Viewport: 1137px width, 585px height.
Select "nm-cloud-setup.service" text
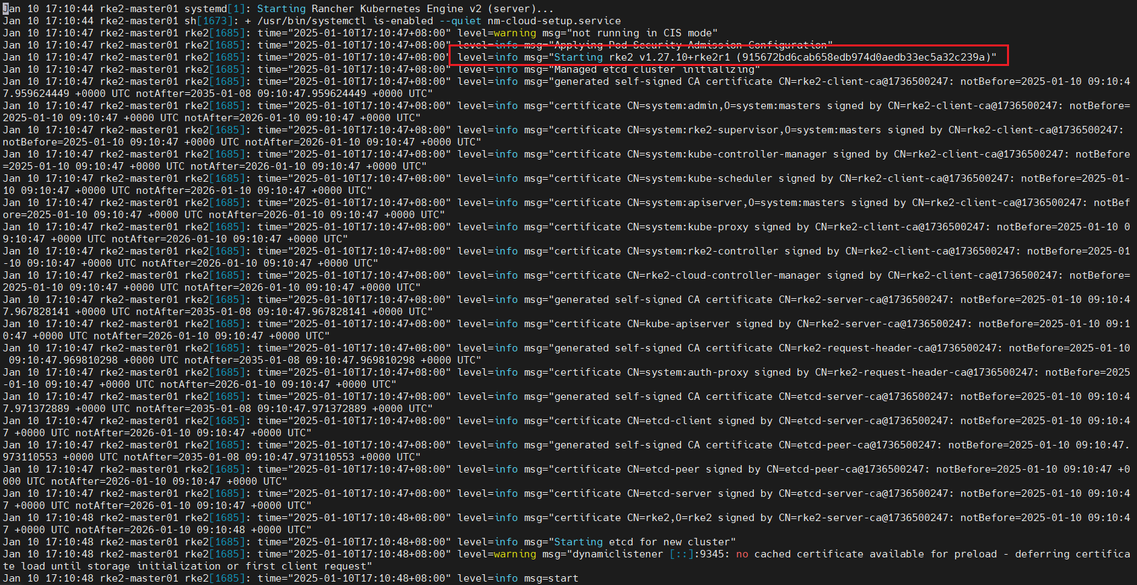click(x=554, y=21)
